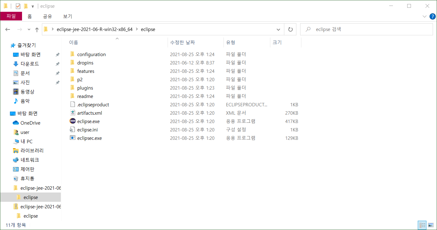Expand the ribbon with the chevron

(425, 16)
